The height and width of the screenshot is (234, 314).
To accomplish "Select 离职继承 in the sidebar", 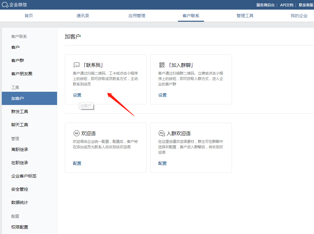I will 20,149.
